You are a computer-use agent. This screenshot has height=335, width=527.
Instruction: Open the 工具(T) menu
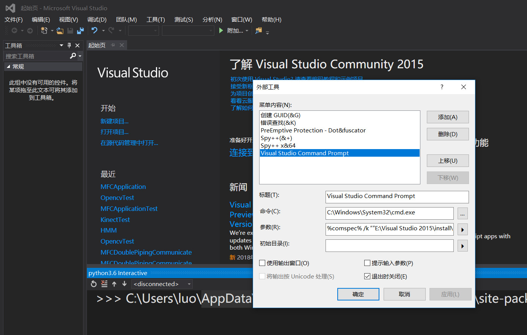tap(156, 19)
